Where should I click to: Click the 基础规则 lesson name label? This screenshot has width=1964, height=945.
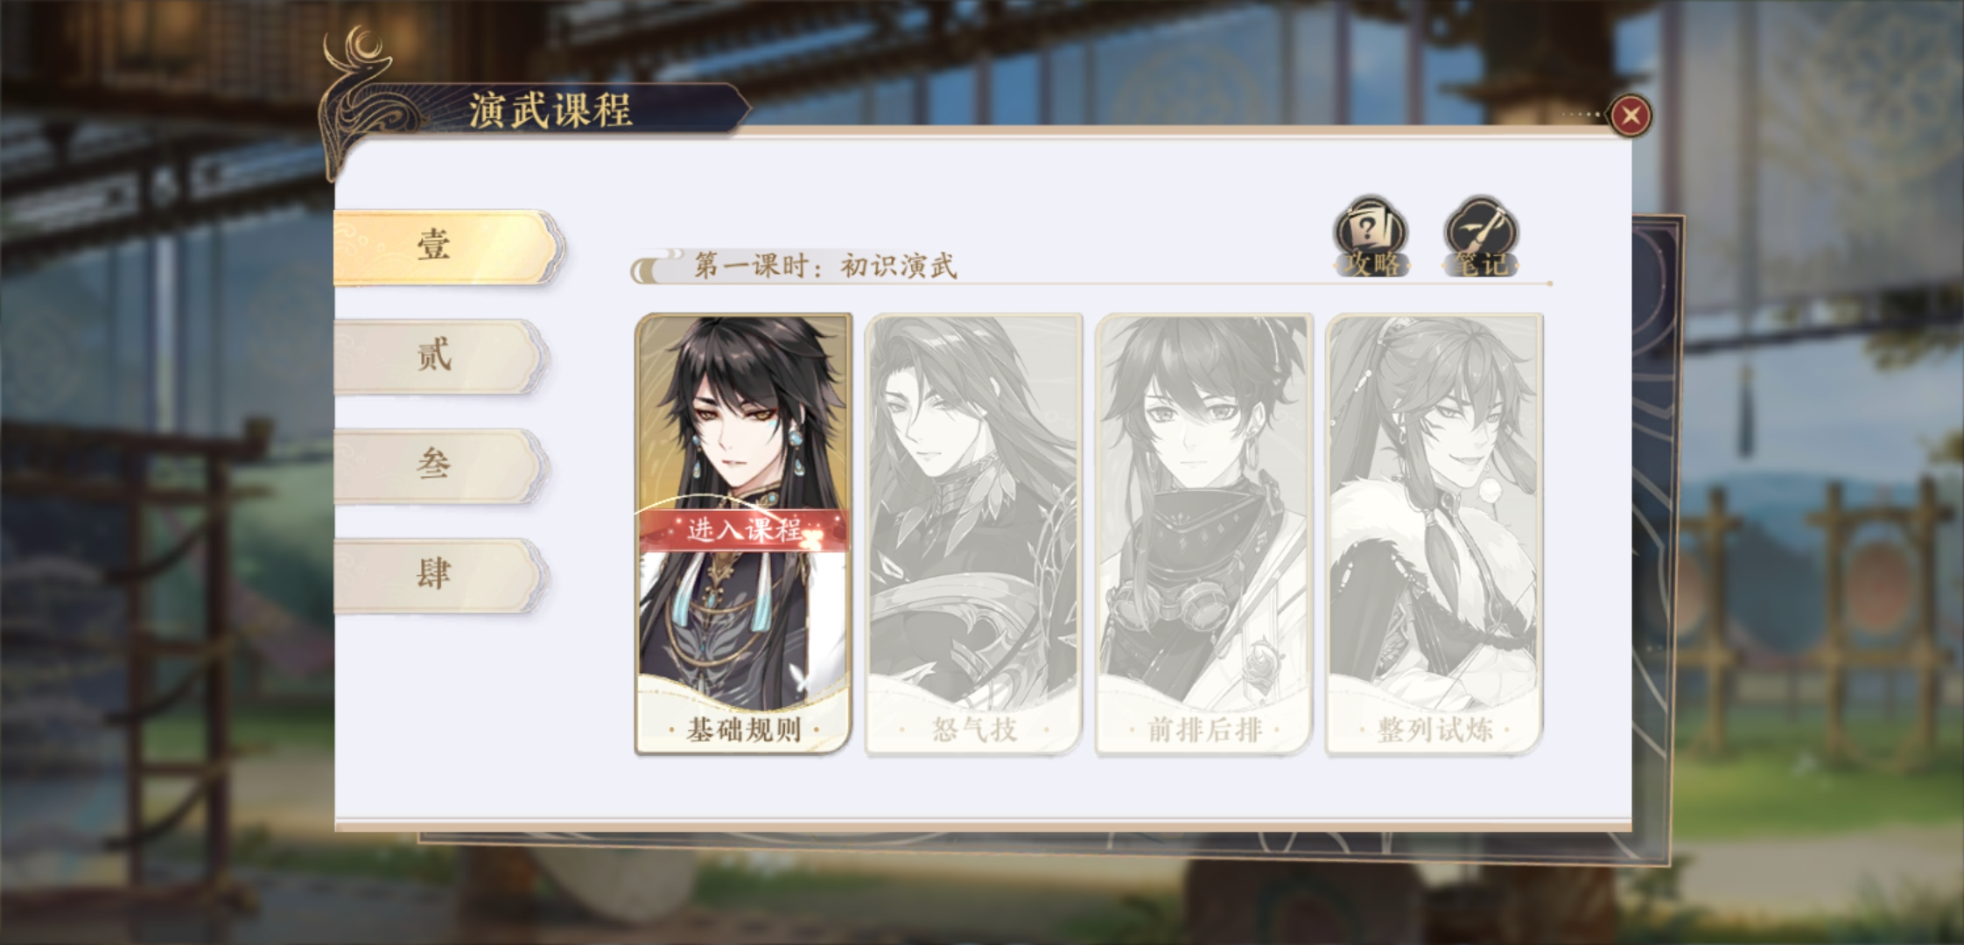tap(743, 730)
